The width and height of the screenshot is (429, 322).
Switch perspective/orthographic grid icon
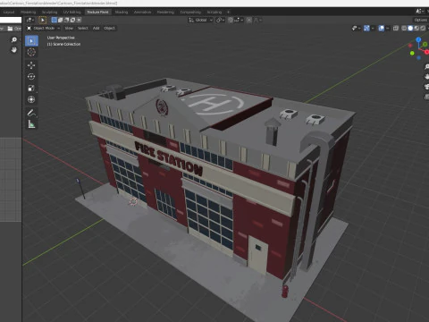pyautogui.click(x=426, y=97)
